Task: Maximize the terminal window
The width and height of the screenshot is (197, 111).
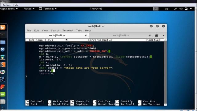Action: click(157, 26)
